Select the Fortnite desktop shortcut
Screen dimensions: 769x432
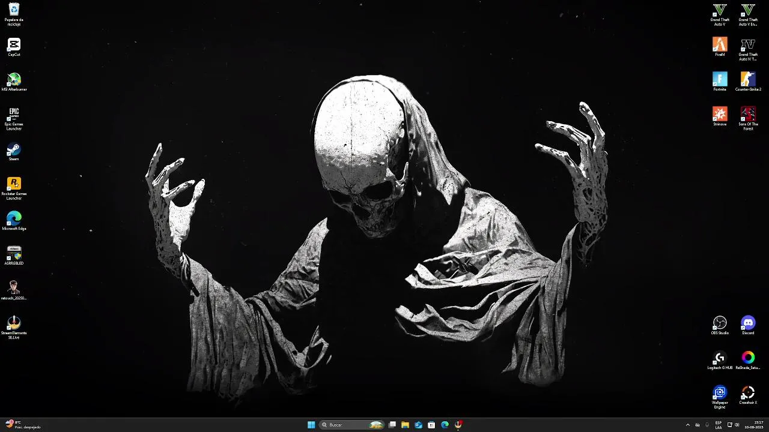(x=720, y=82)
